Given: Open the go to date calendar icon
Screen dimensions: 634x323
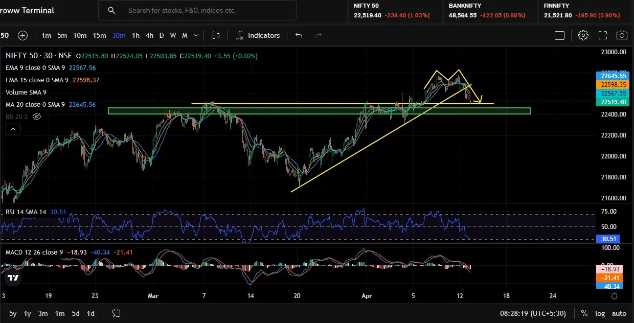Looking at the screenshot, I should (x=116, y=313).
